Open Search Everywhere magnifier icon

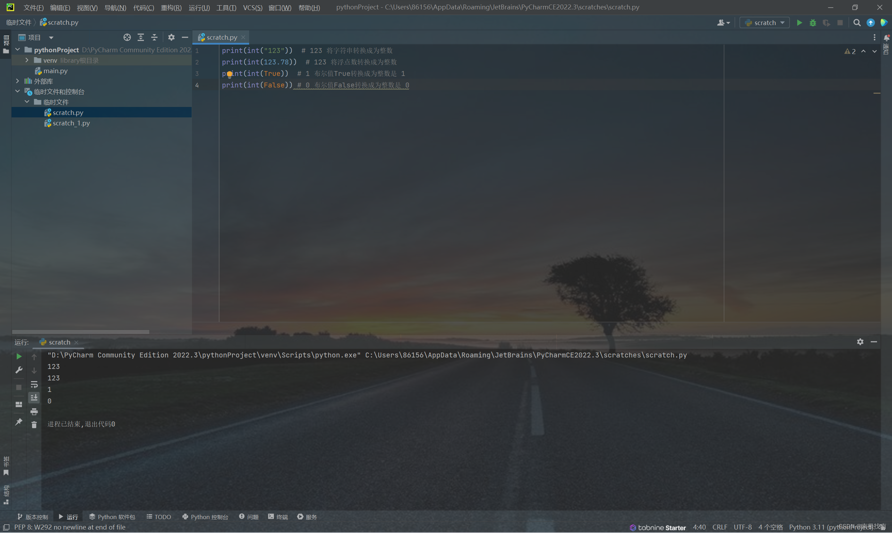click(x=857, y=23)
